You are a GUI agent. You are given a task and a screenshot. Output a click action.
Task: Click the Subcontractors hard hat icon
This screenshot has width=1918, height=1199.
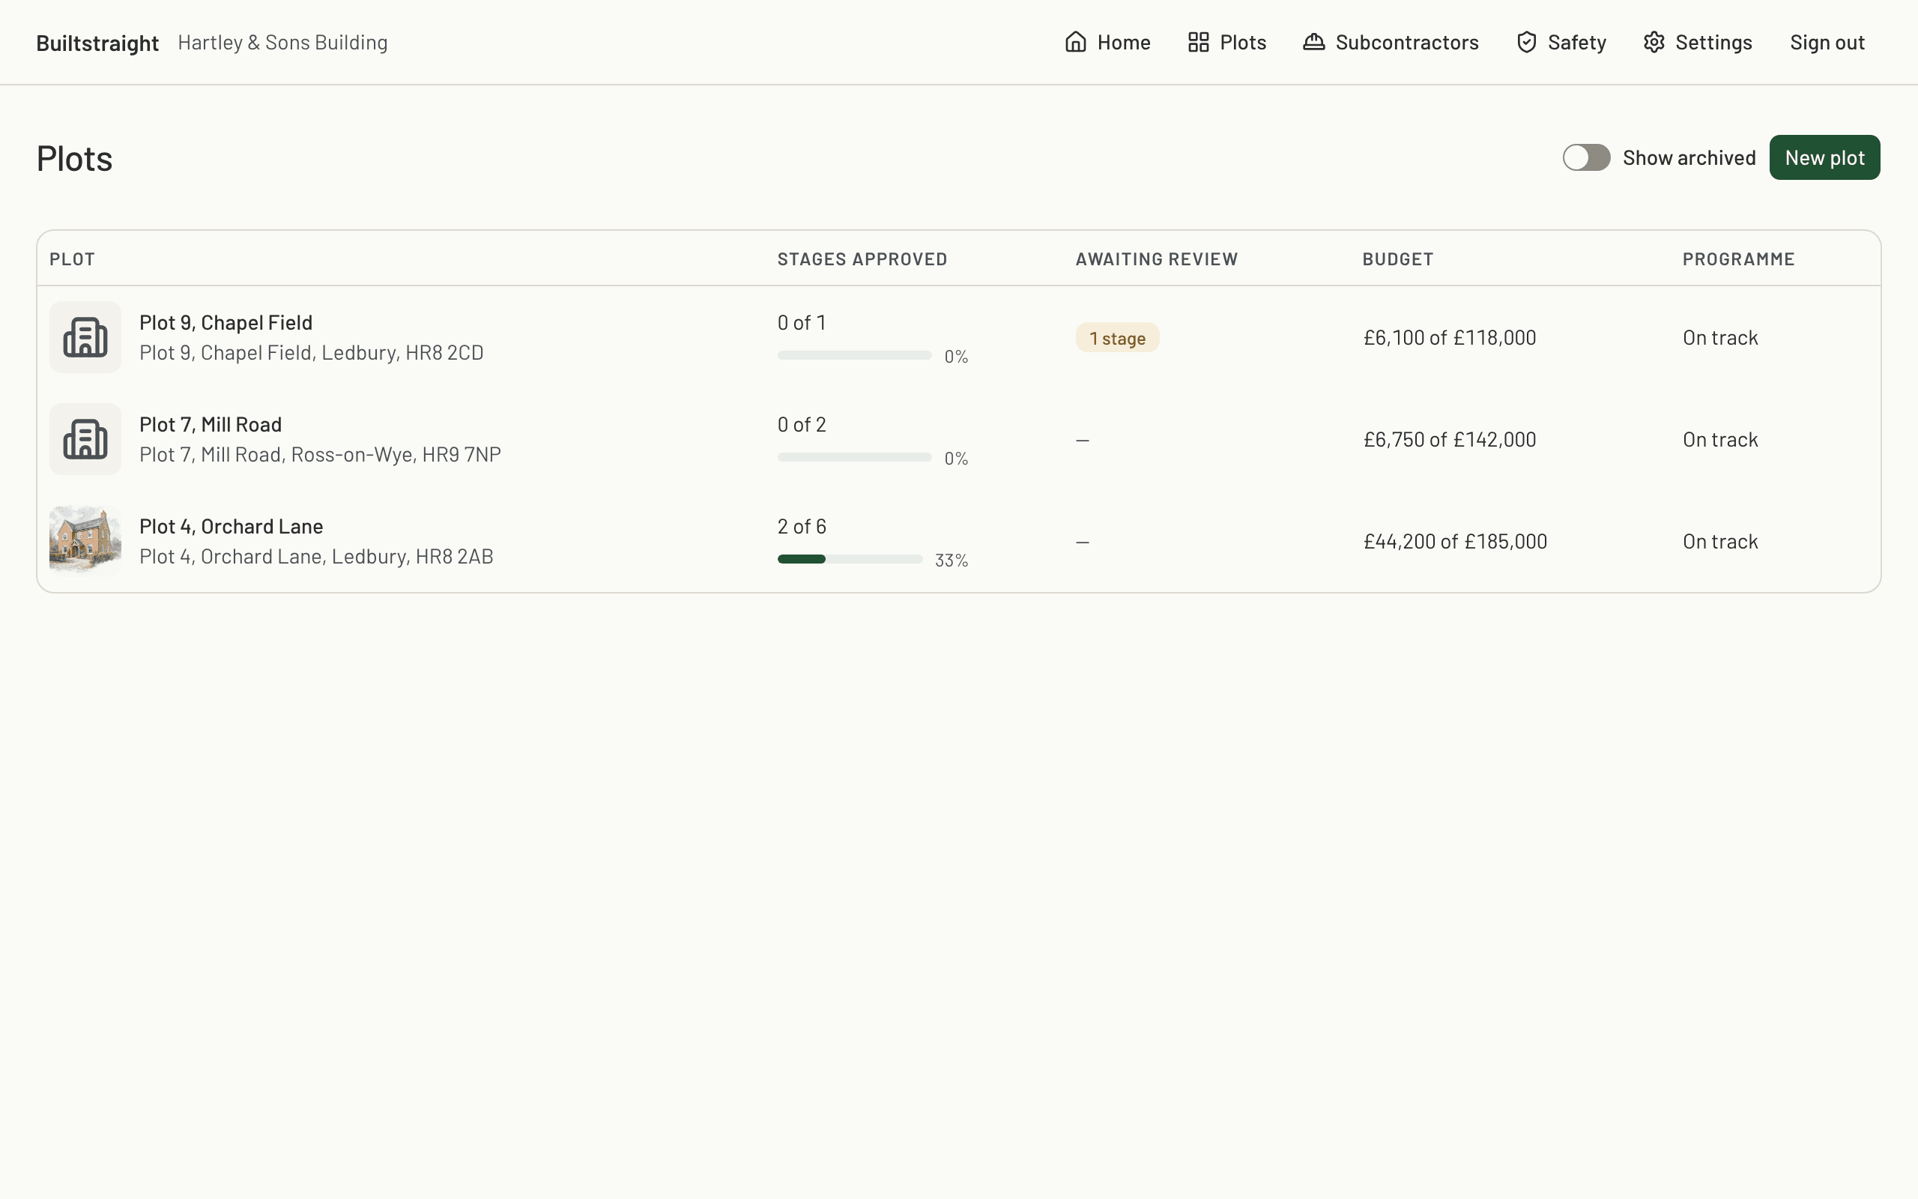point(1313,42)
